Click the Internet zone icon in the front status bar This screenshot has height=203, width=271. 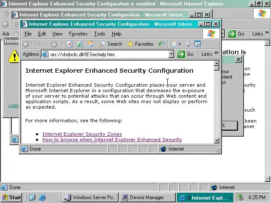tap(163, 149)
